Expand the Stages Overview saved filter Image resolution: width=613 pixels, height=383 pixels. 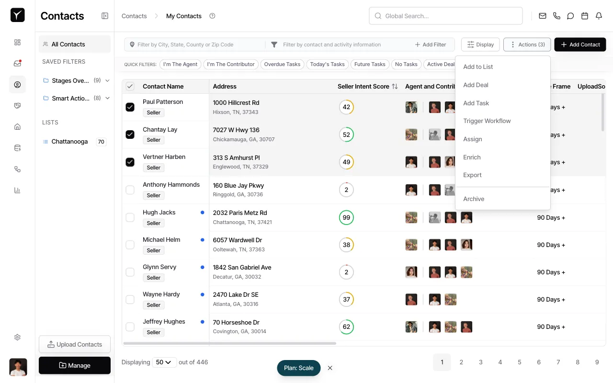click(x=107, y=80)
